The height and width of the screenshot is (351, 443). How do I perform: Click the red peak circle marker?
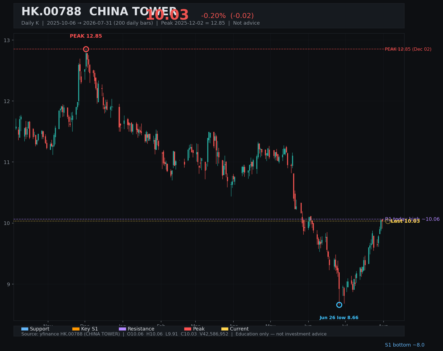coord(86,49)
